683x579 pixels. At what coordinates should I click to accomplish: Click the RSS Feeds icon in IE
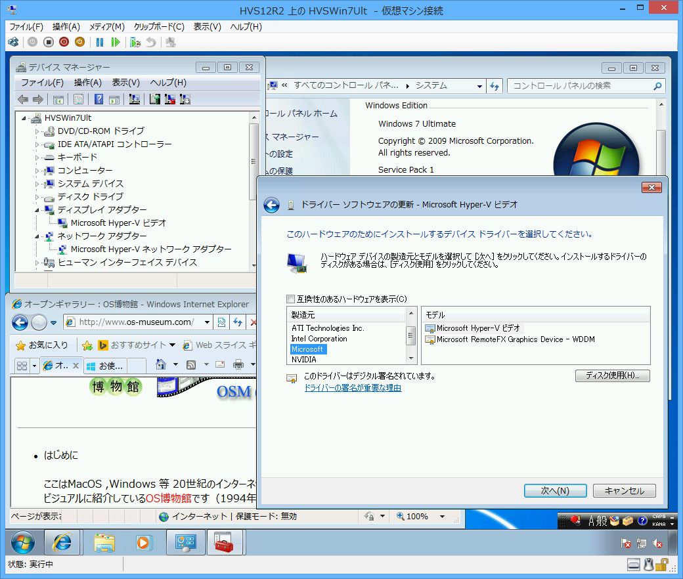pyautogui.click(x=191, y=365)
